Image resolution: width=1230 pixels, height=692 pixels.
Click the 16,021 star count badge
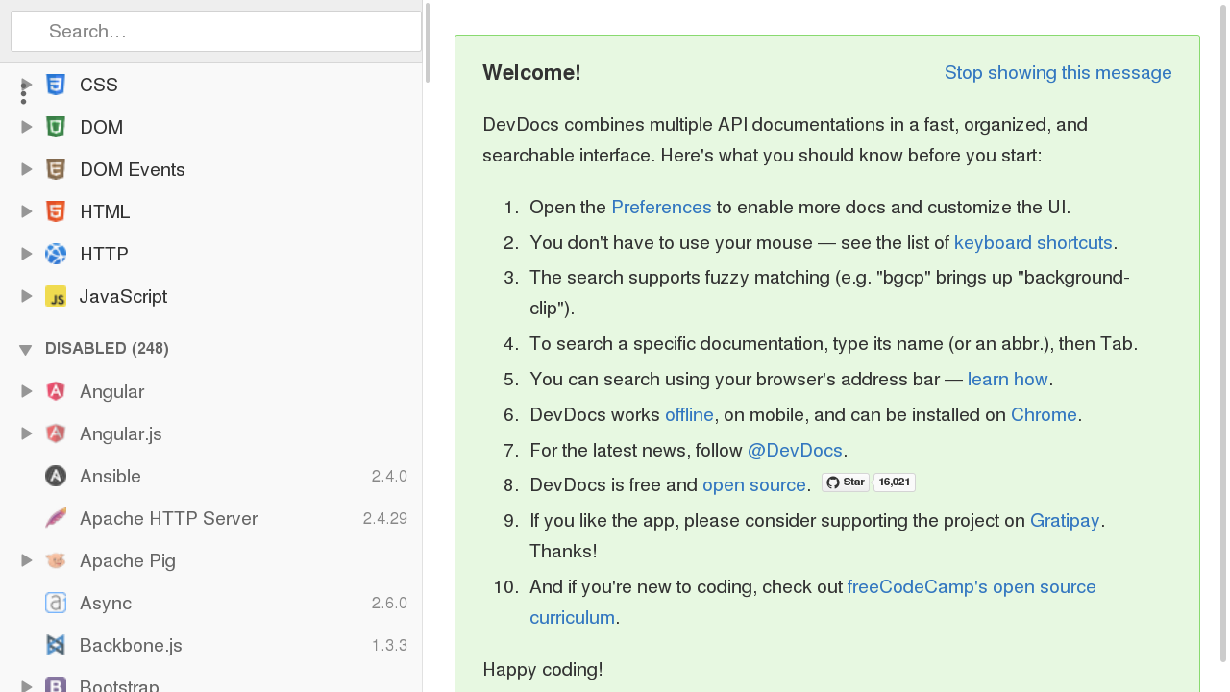[895, 482]
